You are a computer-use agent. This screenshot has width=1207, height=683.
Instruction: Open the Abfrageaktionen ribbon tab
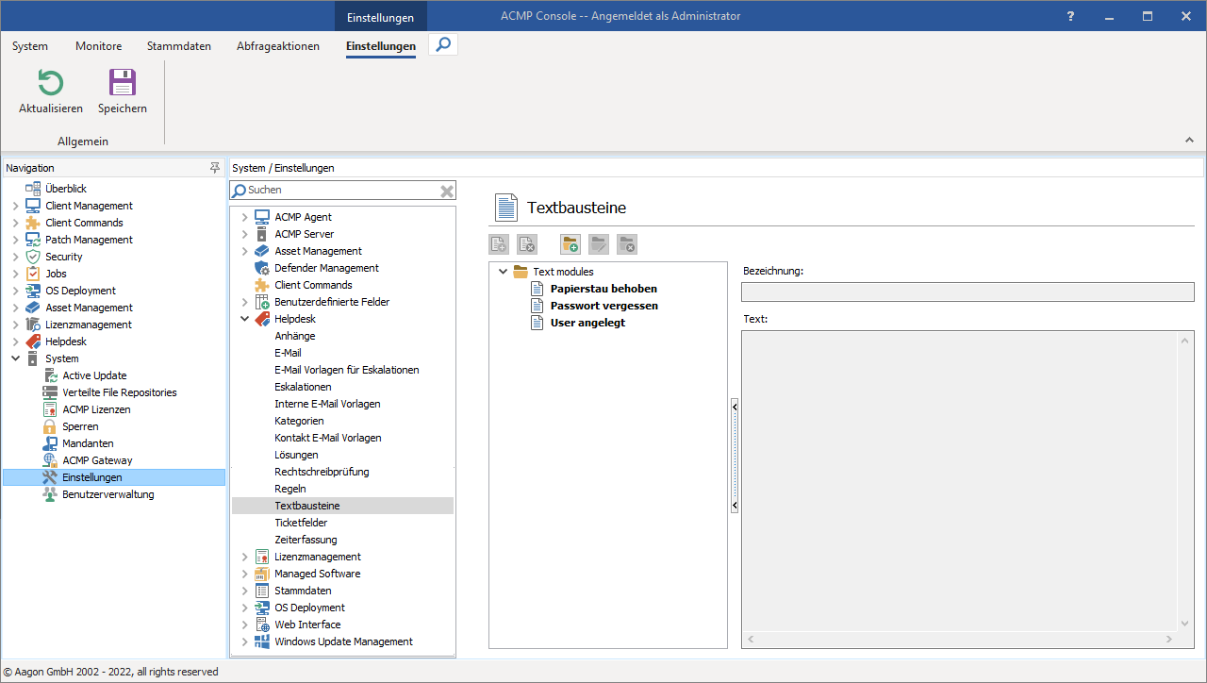pos(278,46)
